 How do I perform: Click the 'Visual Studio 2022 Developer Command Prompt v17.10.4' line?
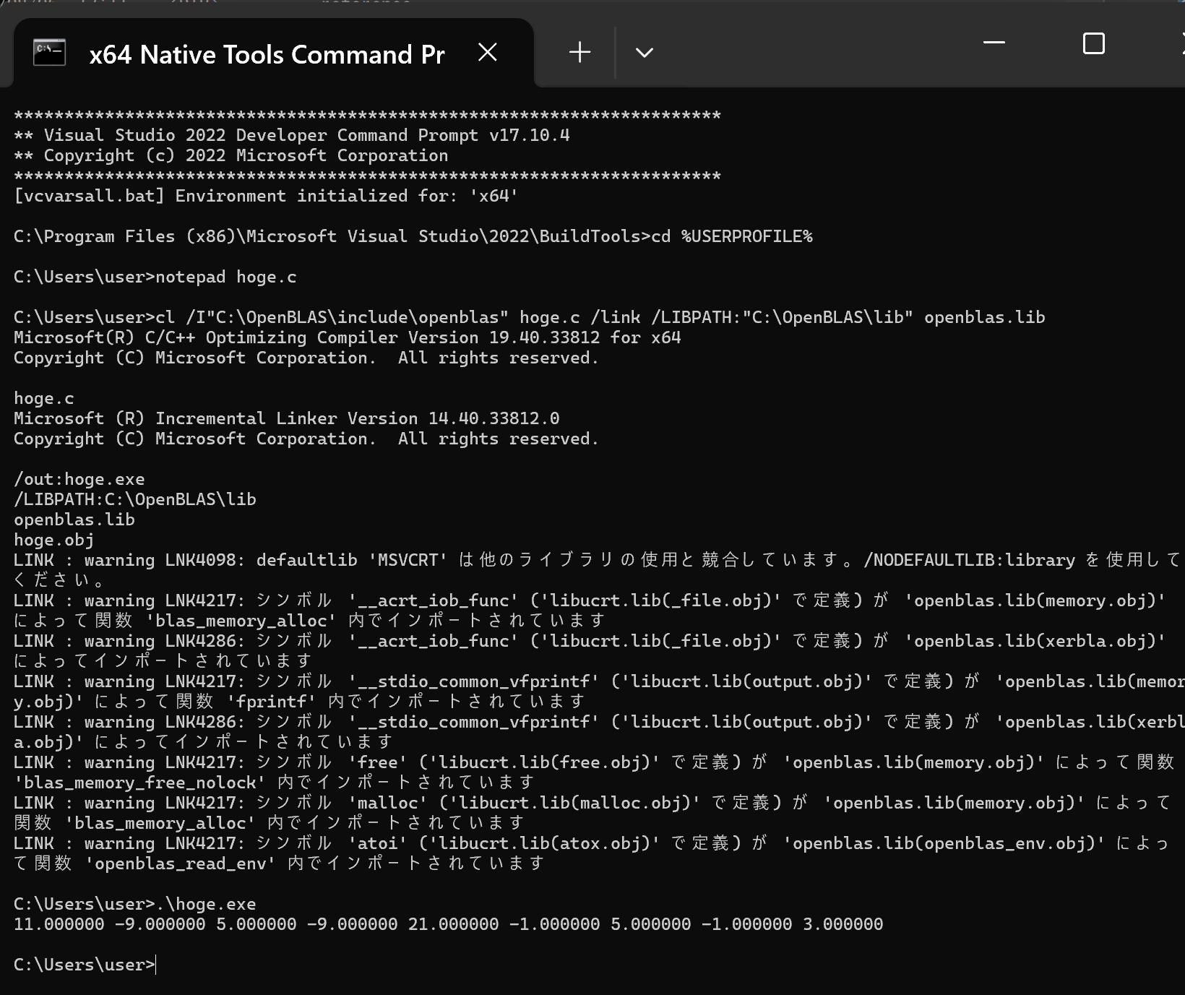point(292,135)
